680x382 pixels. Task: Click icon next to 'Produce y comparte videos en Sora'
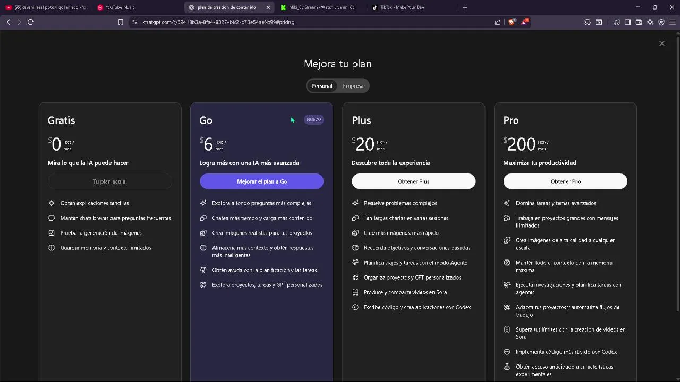[355, 292]
